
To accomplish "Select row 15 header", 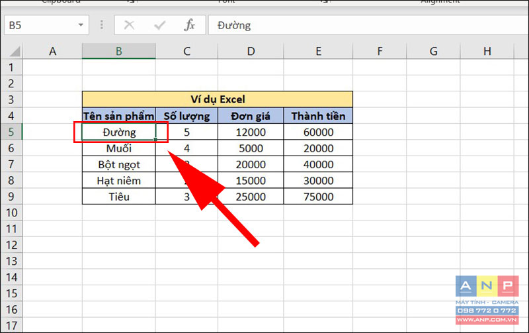I will tap(11, 293).
